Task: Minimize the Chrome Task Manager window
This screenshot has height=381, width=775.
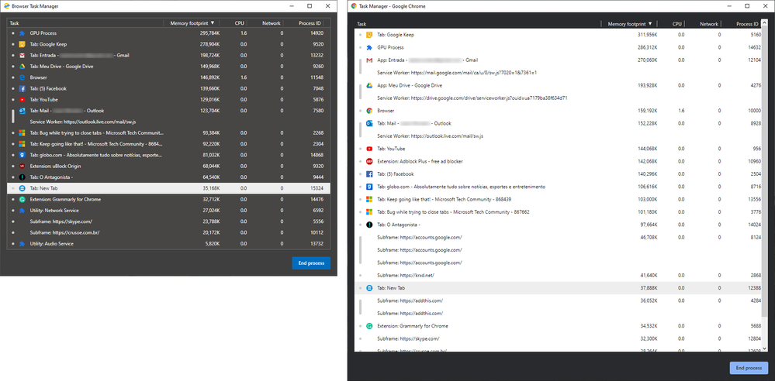Action: [729, 6]
